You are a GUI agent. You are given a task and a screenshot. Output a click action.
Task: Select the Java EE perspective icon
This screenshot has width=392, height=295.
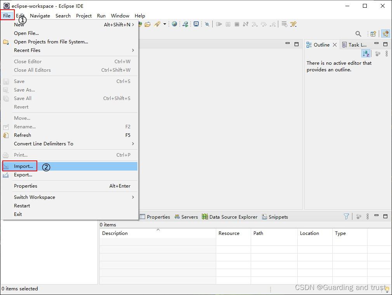(x=385, y=34)
